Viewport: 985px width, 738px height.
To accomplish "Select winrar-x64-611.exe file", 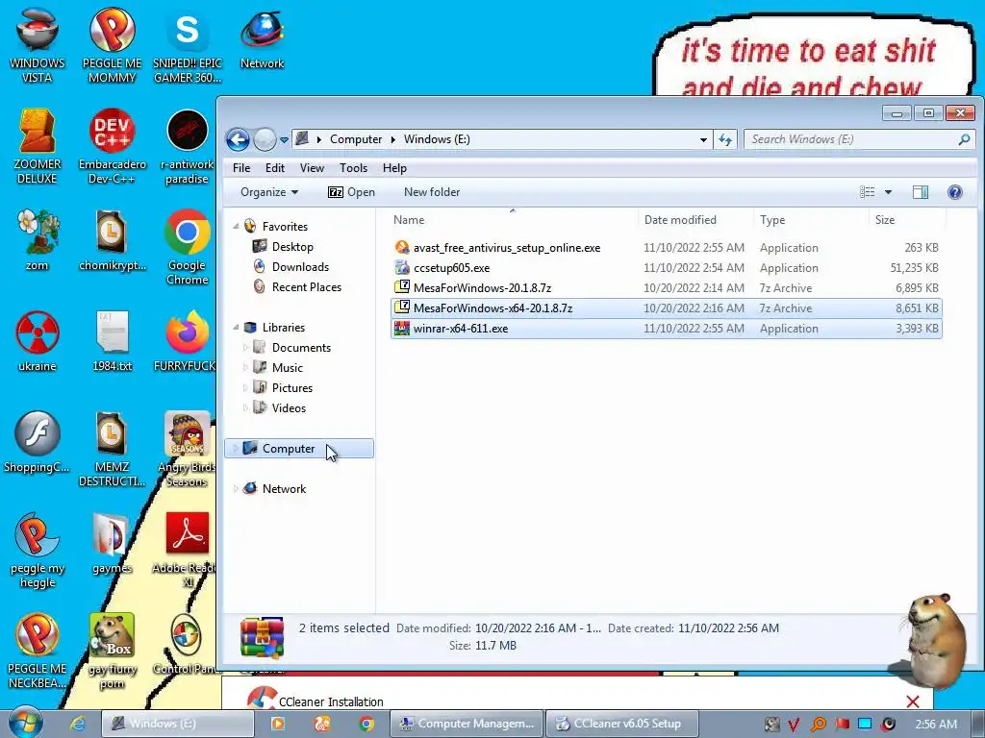I will tap(666, 329).
